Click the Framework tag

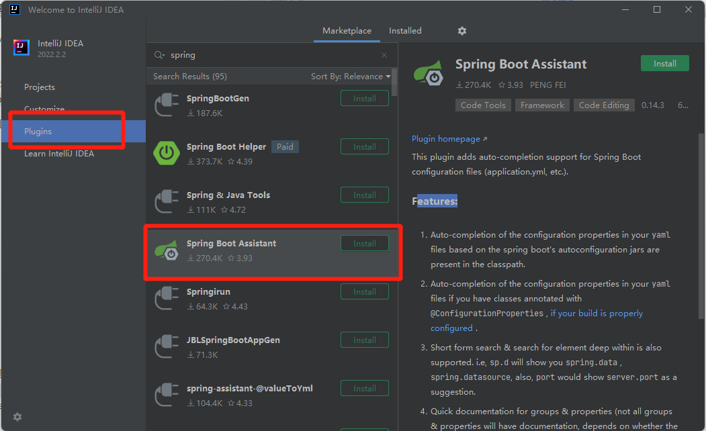pos(542,105)
